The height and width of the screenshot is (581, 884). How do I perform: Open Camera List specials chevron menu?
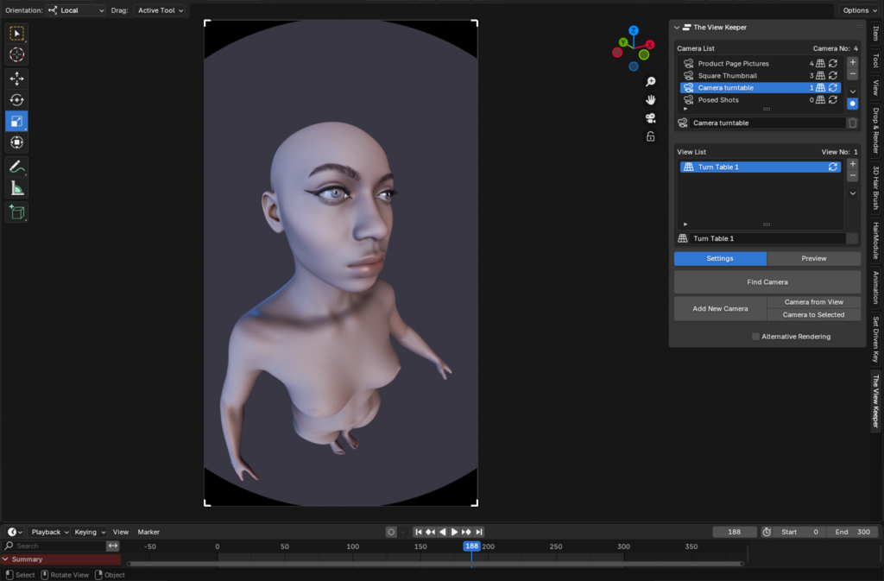(852, 92)
